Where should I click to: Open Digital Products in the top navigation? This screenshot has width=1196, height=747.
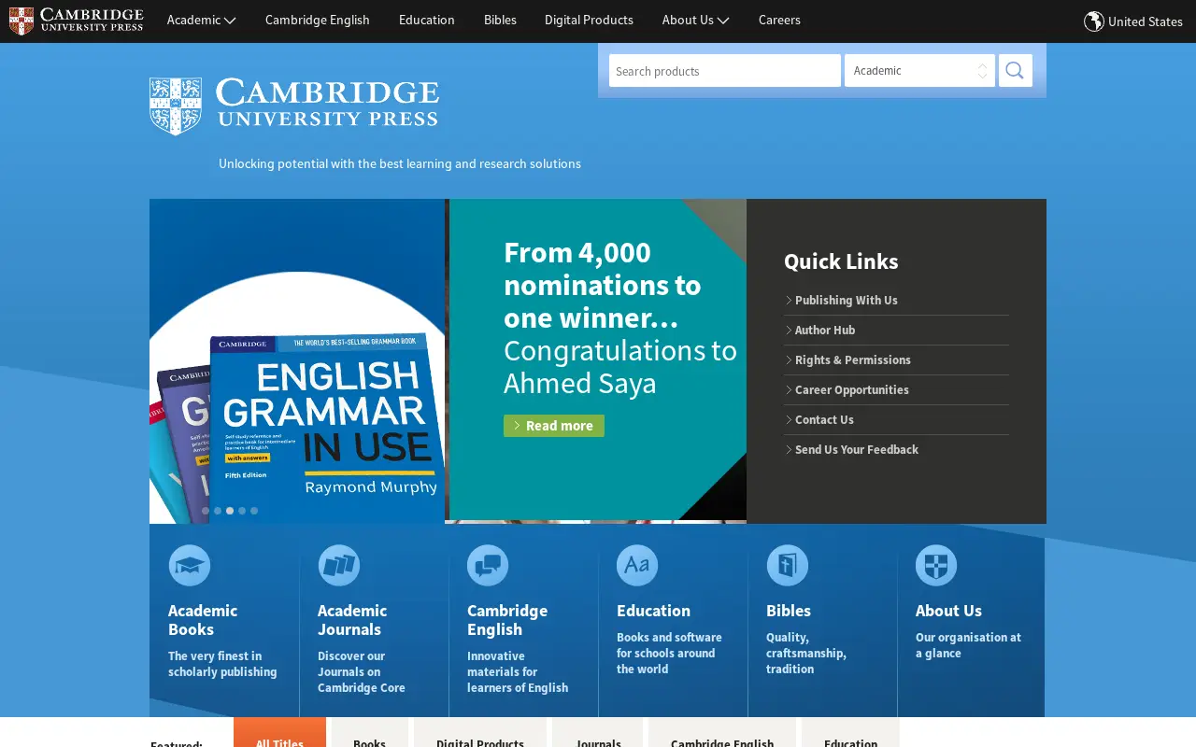[589, 20]
